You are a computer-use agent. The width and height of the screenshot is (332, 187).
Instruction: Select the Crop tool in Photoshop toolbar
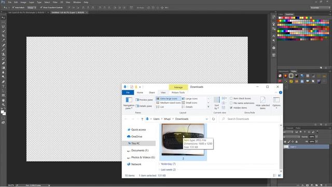point(3,36)
